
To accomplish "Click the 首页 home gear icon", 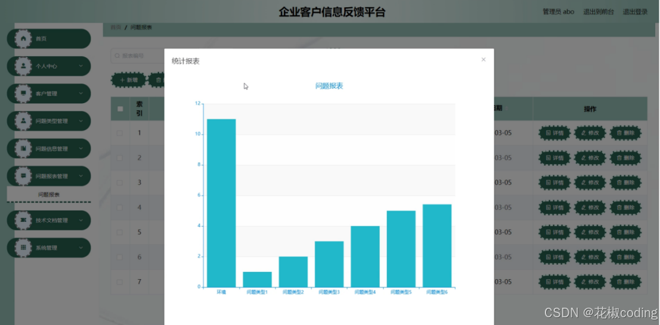I will (x=23, y=39).
